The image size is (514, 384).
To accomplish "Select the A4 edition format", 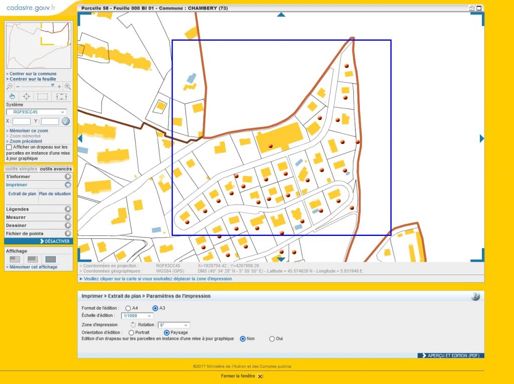I will point(128,308).
